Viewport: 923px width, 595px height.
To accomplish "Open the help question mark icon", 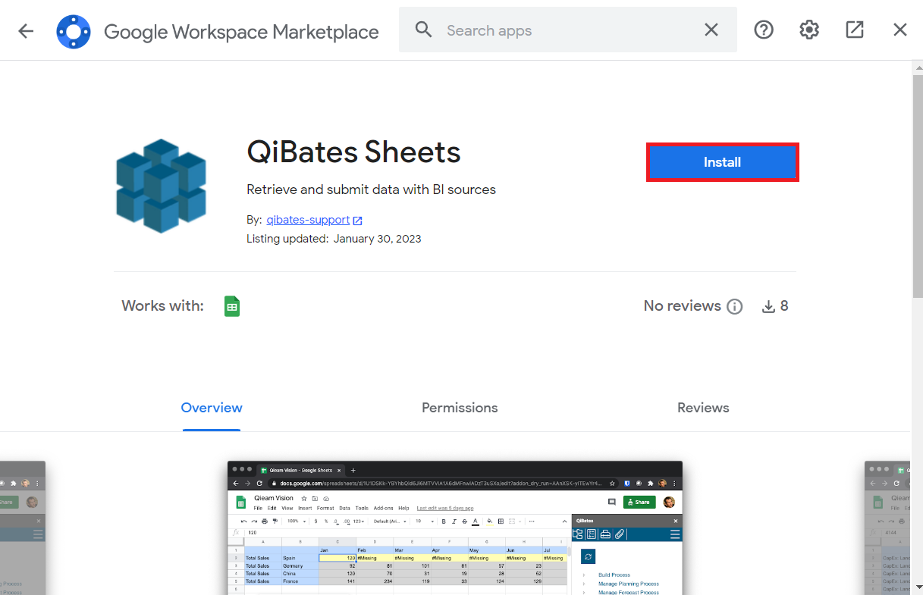I will coord(764,30).
